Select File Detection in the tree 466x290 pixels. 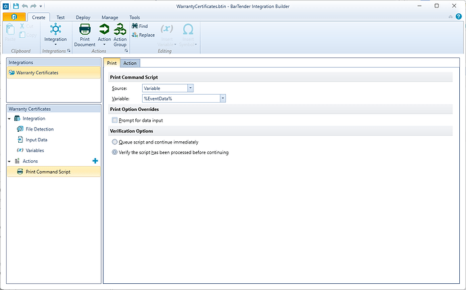point(39,129)
